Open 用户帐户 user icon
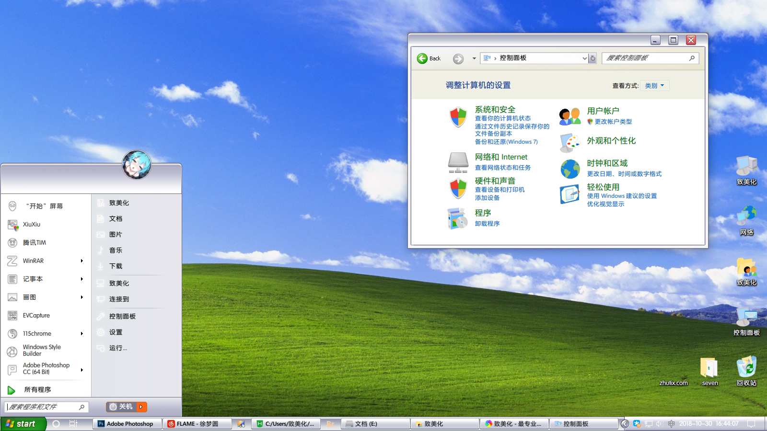Viewport: 767px width, 431px height. click(x=570, y=116)
